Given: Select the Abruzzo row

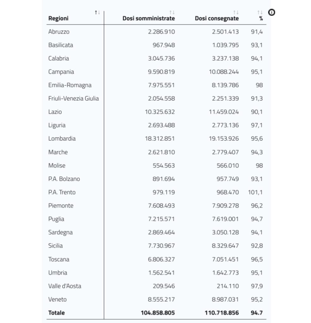Looking at the screenshot, I should point(156,32).
